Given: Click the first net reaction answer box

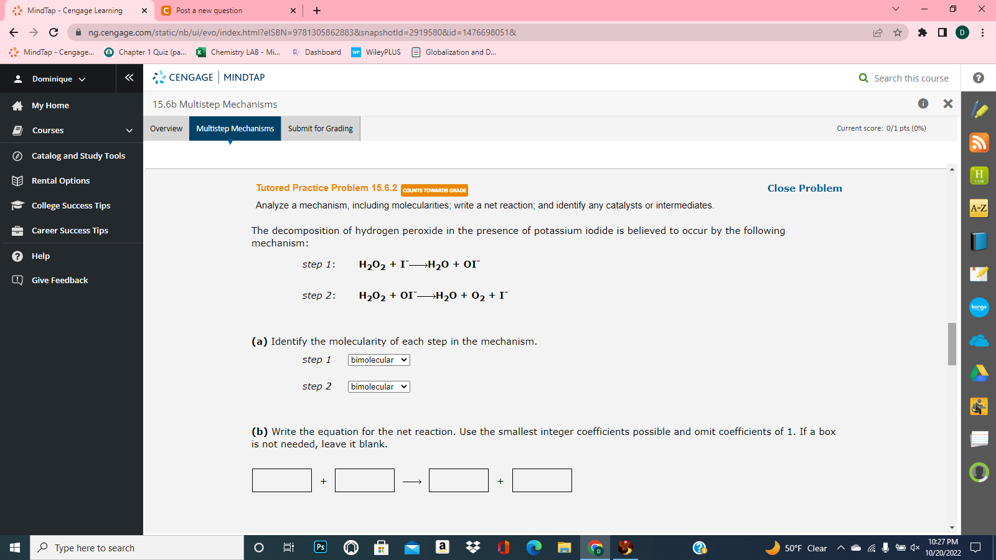Looking at the screenshot, I should (281, 480).
